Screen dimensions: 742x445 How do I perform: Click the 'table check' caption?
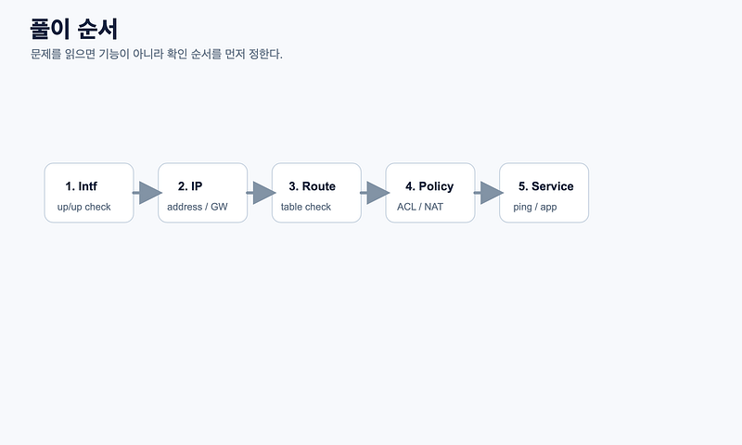coord(306,207)
